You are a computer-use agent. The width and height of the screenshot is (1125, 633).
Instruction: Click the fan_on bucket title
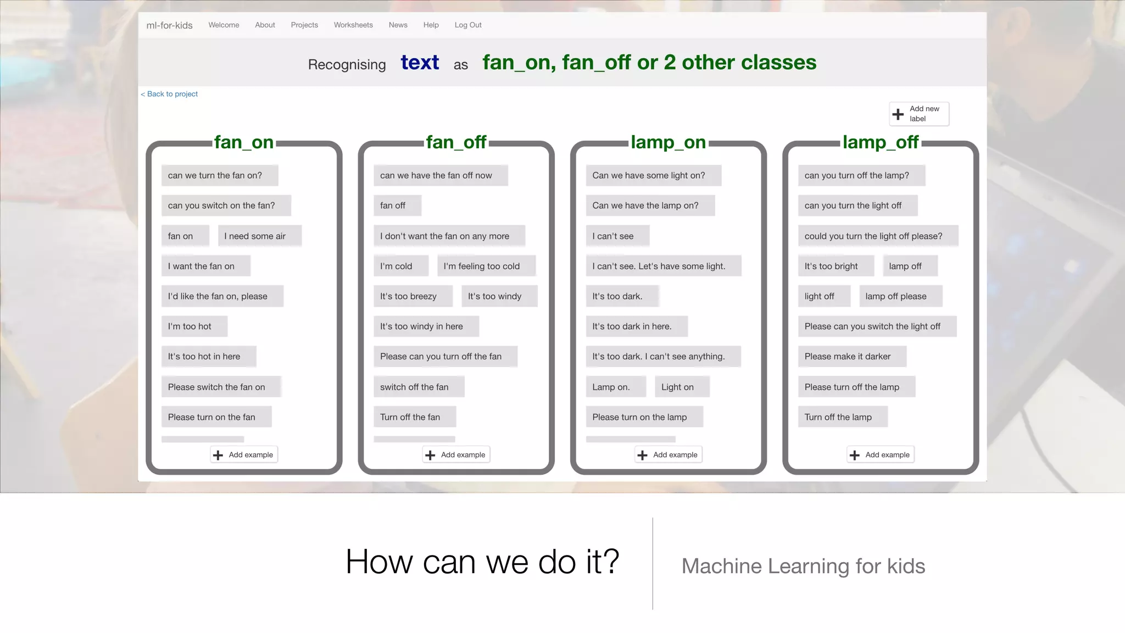(244, 142)
